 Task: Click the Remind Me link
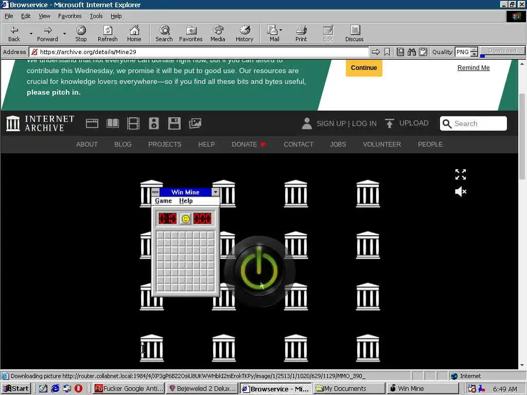pyautogui.click(x=473, y=67)
